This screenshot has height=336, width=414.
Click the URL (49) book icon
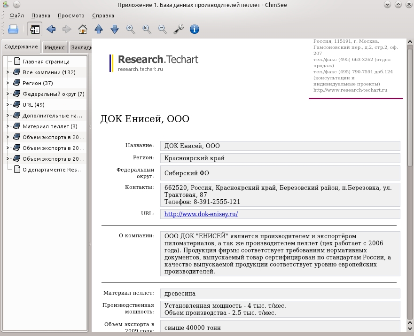tap(17, 104)
